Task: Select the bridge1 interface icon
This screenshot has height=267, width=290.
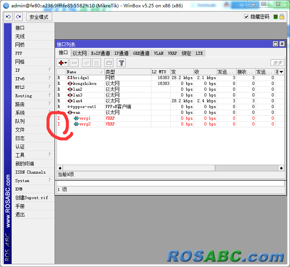Action: click(70, 78)
